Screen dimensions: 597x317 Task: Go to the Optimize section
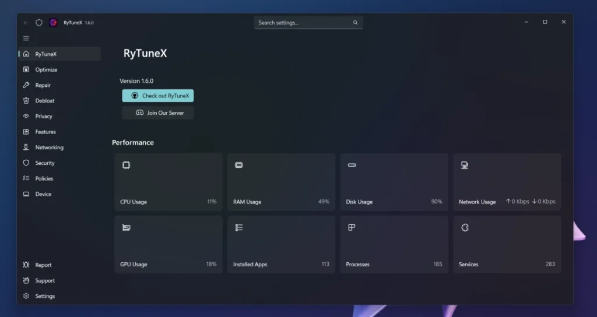tap(60, 70)
